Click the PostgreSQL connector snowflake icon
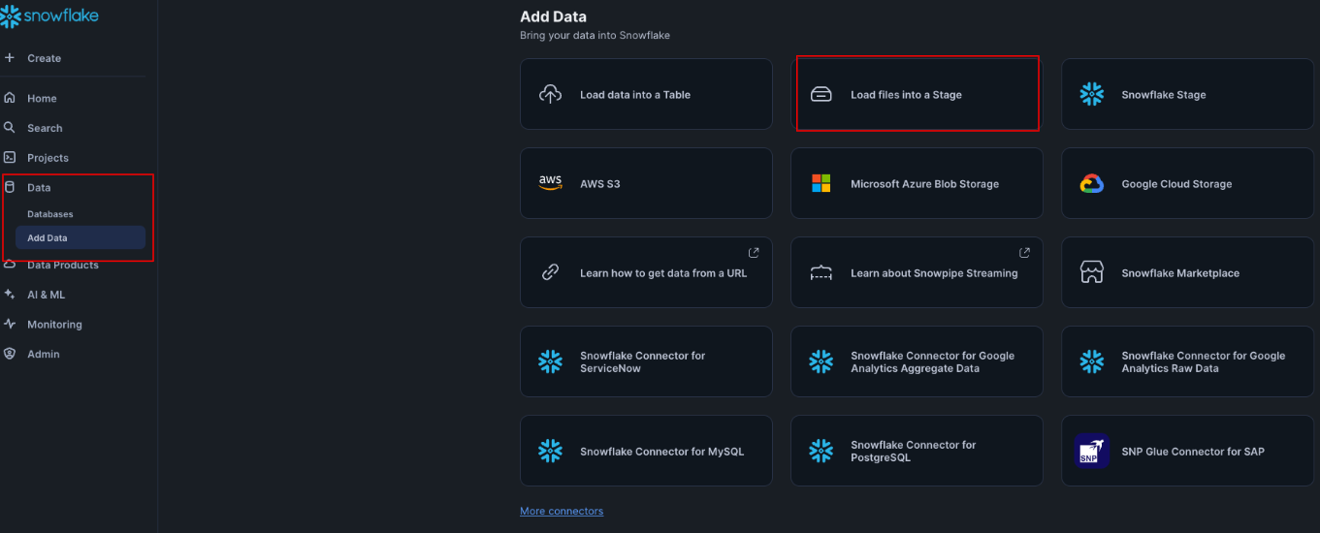 (x=821, y=451)
